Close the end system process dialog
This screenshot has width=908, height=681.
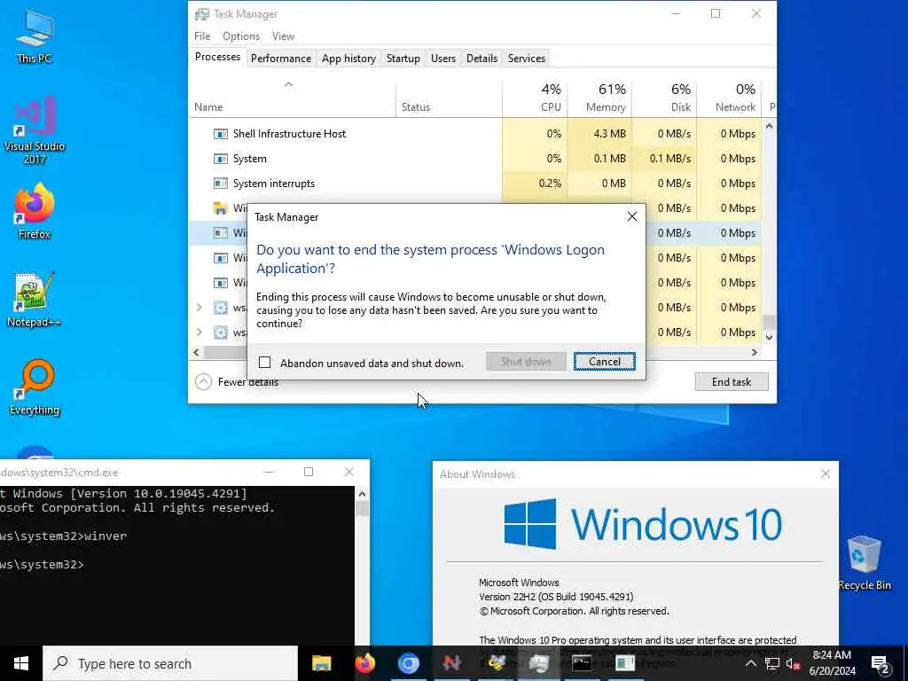pos(631,216)
